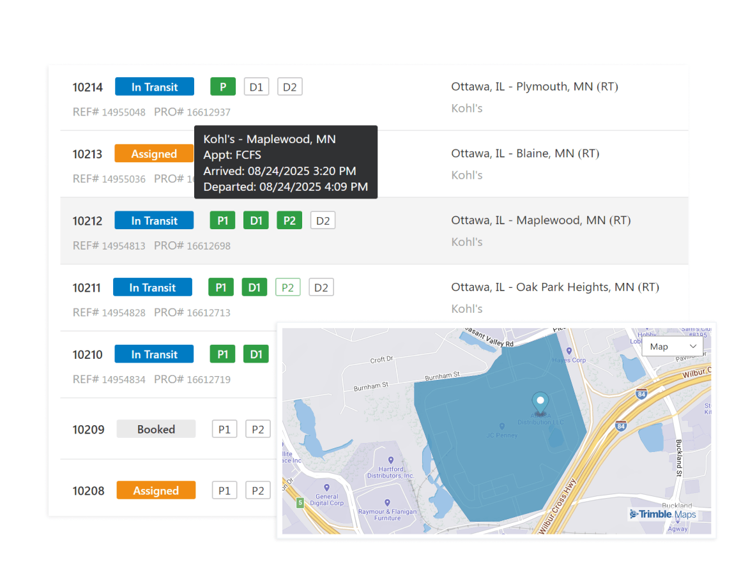
Task: Open the Map type dropdown
Action: coord(673,347)
